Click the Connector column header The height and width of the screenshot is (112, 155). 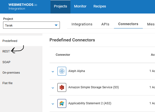(63, 55)
